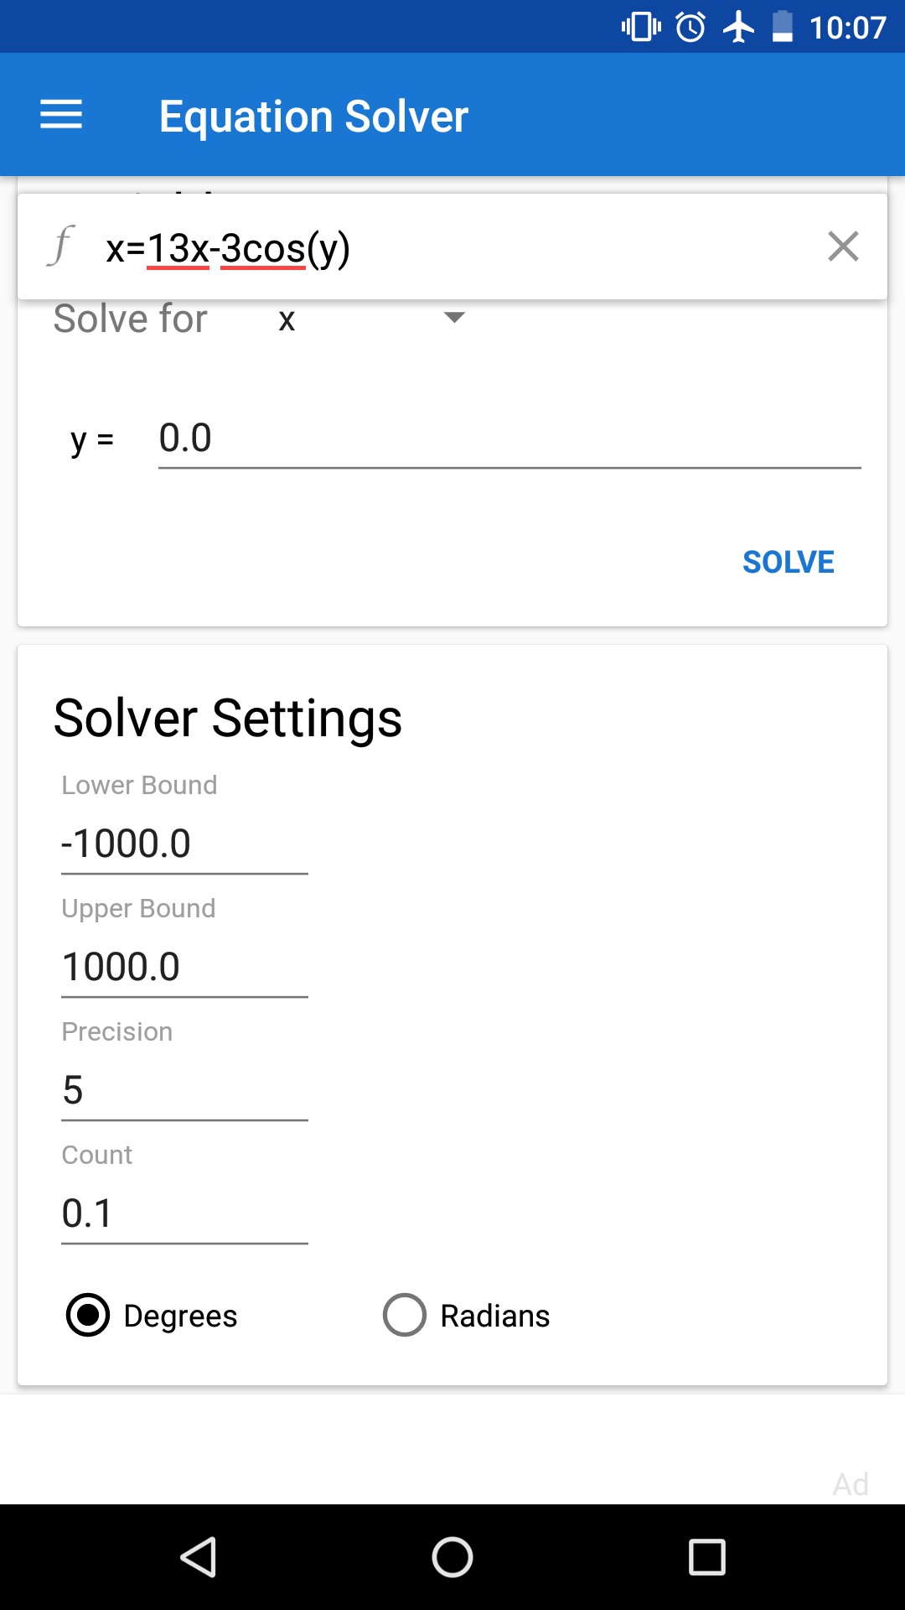The image size is (905, 1610).
Task: Open the hamburger navigation menu
Action: click(x=61, y=115)
